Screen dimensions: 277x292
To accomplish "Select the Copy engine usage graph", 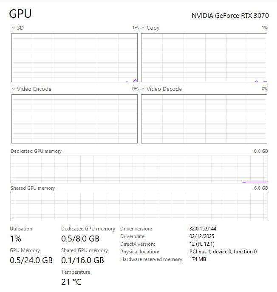I will tap(204, 58).
